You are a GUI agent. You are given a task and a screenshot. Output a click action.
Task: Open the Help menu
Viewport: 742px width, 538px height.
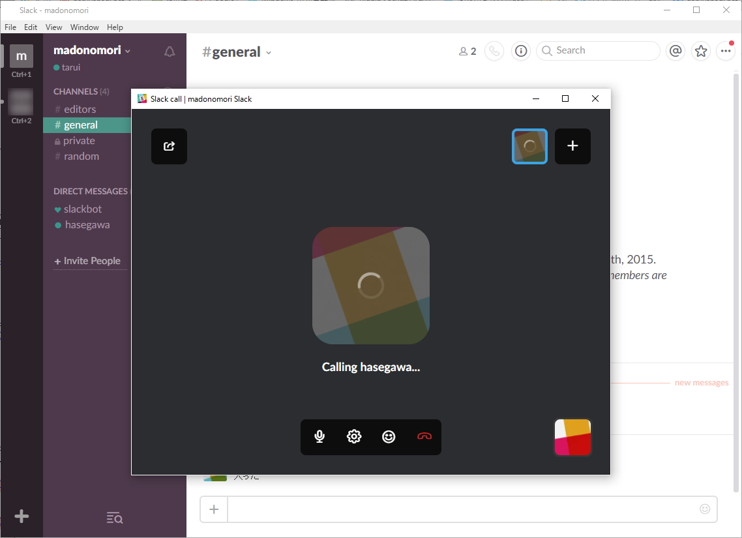(x=115, y=27)
